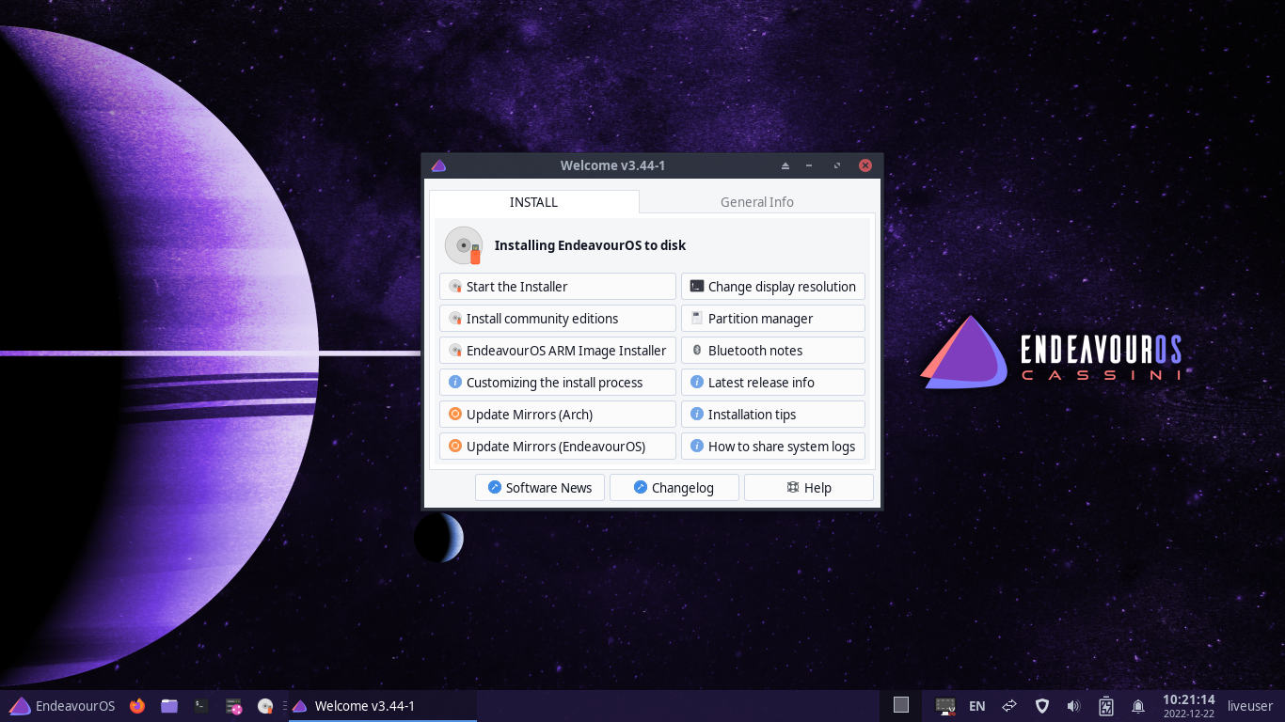Open Software News

[540, 488]
